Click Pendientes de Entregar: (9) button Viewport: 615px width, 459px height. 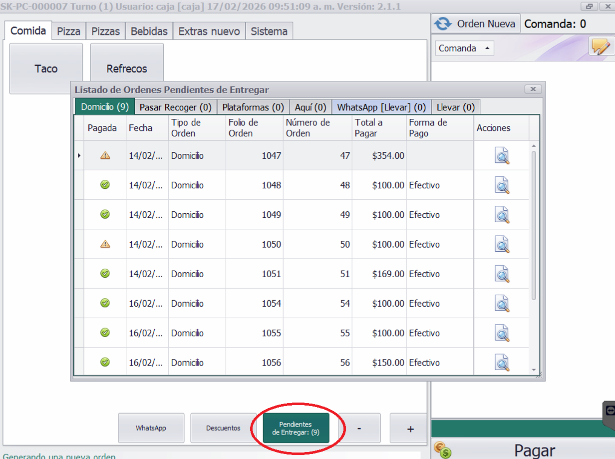(x=296, y=428)
